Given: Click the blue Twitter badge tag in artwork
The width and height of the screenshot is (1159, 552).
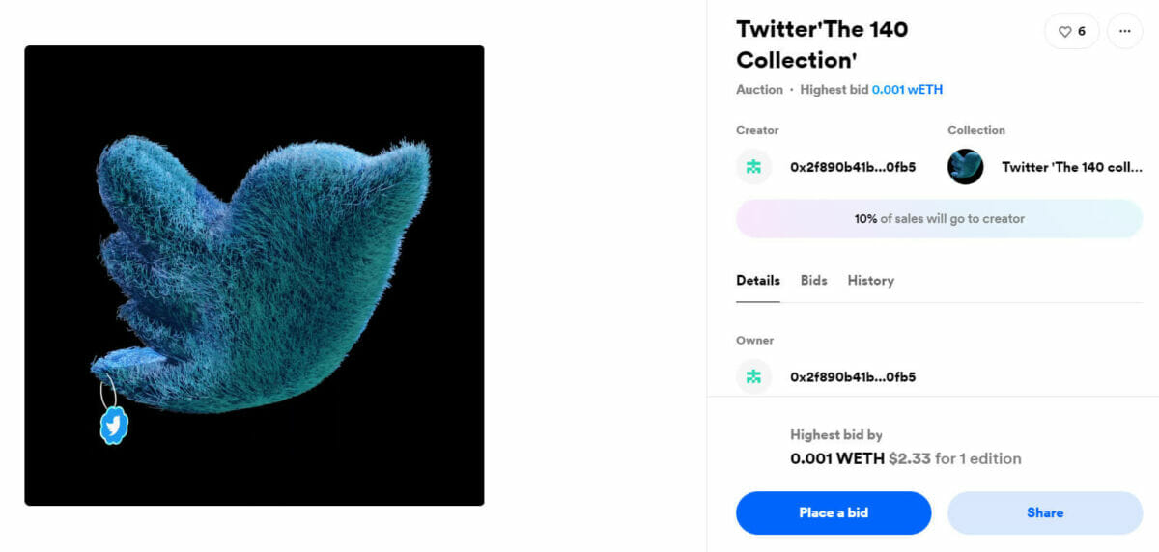Looking at the screenshot, I should coord(114,425).
